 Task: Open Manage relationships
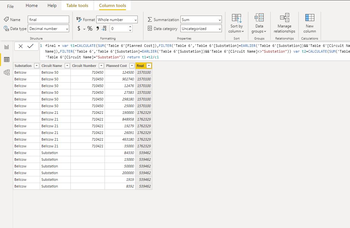tap(284, 24)
